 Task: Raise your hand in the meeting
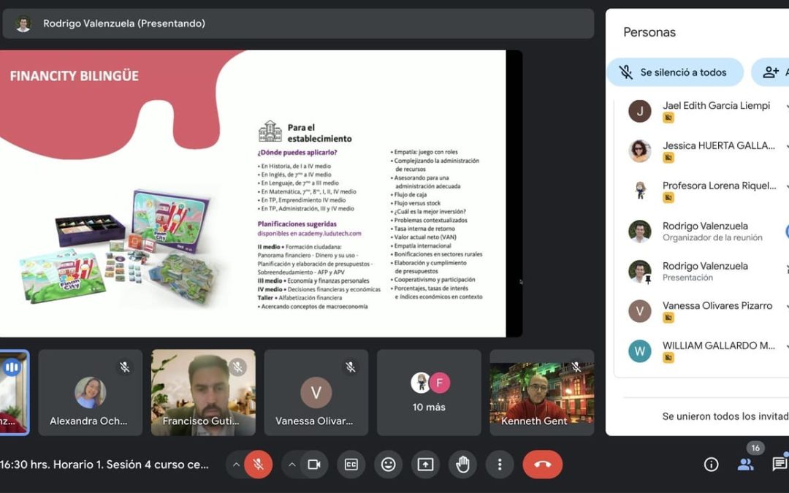click(x=462, y=465)
